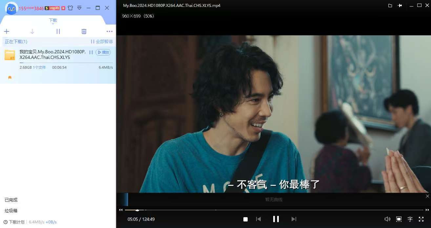Viewport: 431px width, 228px height.
Task: Open the subtitle settings icon
Action: (410, 219)
